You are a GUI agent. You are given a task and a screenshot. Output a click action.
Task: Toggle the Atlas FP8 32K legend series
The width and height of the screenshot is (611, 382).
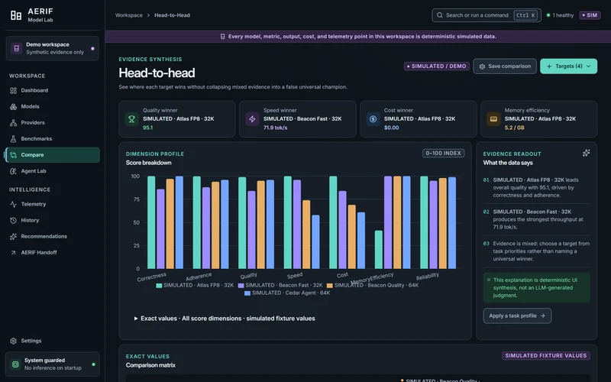(x=195, y=285)
